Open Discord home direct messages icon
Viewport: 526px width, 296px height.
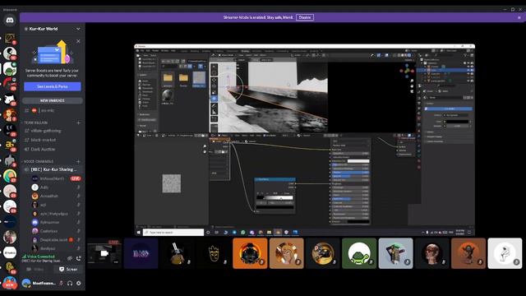point(10,21)
